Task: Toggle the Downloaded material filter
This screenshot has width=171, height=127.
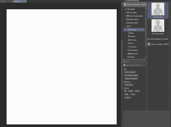Action: point(131,75)
